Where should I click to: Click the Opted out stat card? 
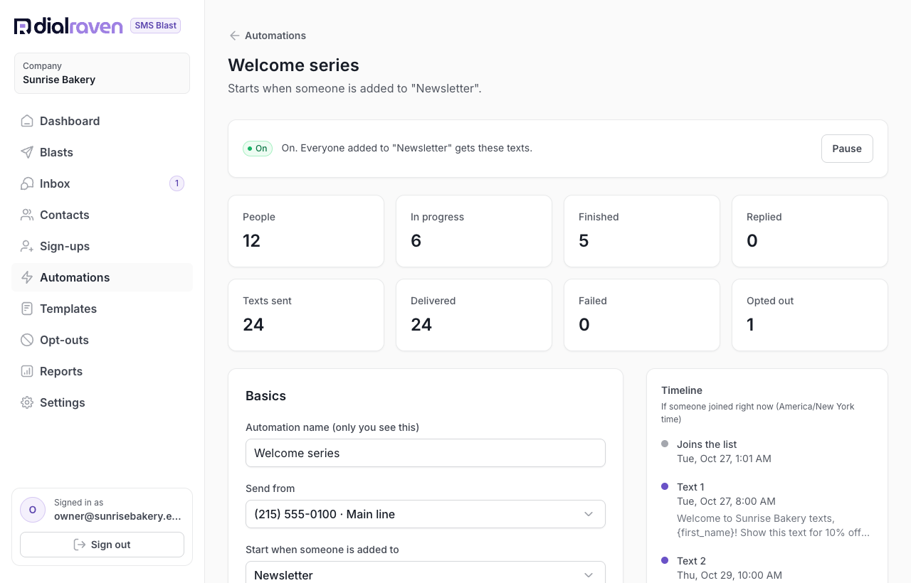[x=810, y=315]
